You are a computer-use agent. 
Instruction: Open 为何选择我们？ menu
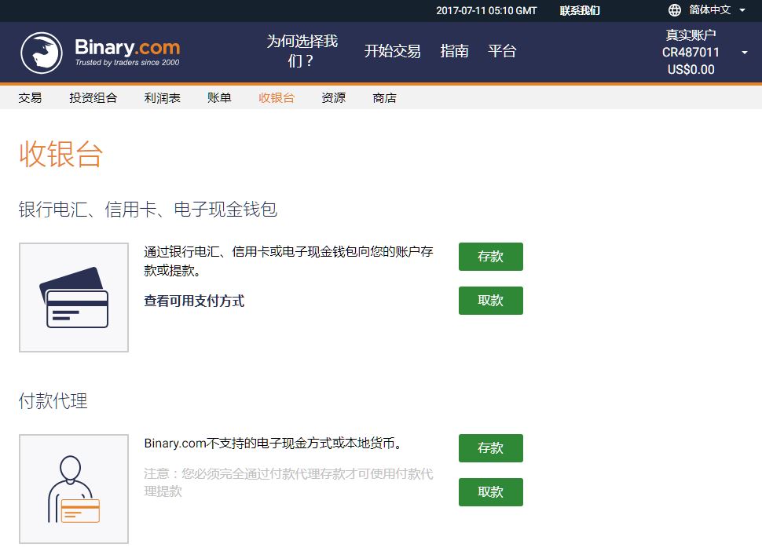[302, 51]
